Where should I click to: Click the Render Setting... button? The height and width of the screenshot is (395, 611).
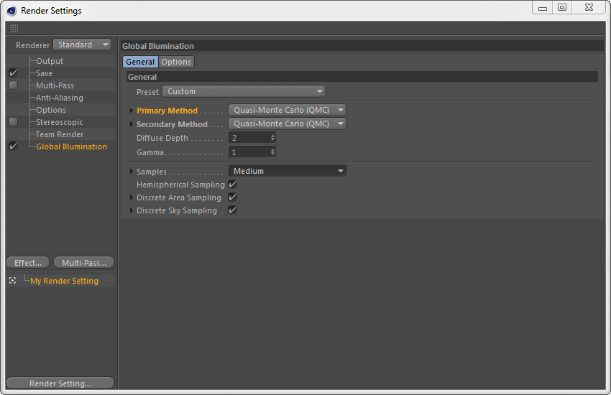[x=60, y=384]
